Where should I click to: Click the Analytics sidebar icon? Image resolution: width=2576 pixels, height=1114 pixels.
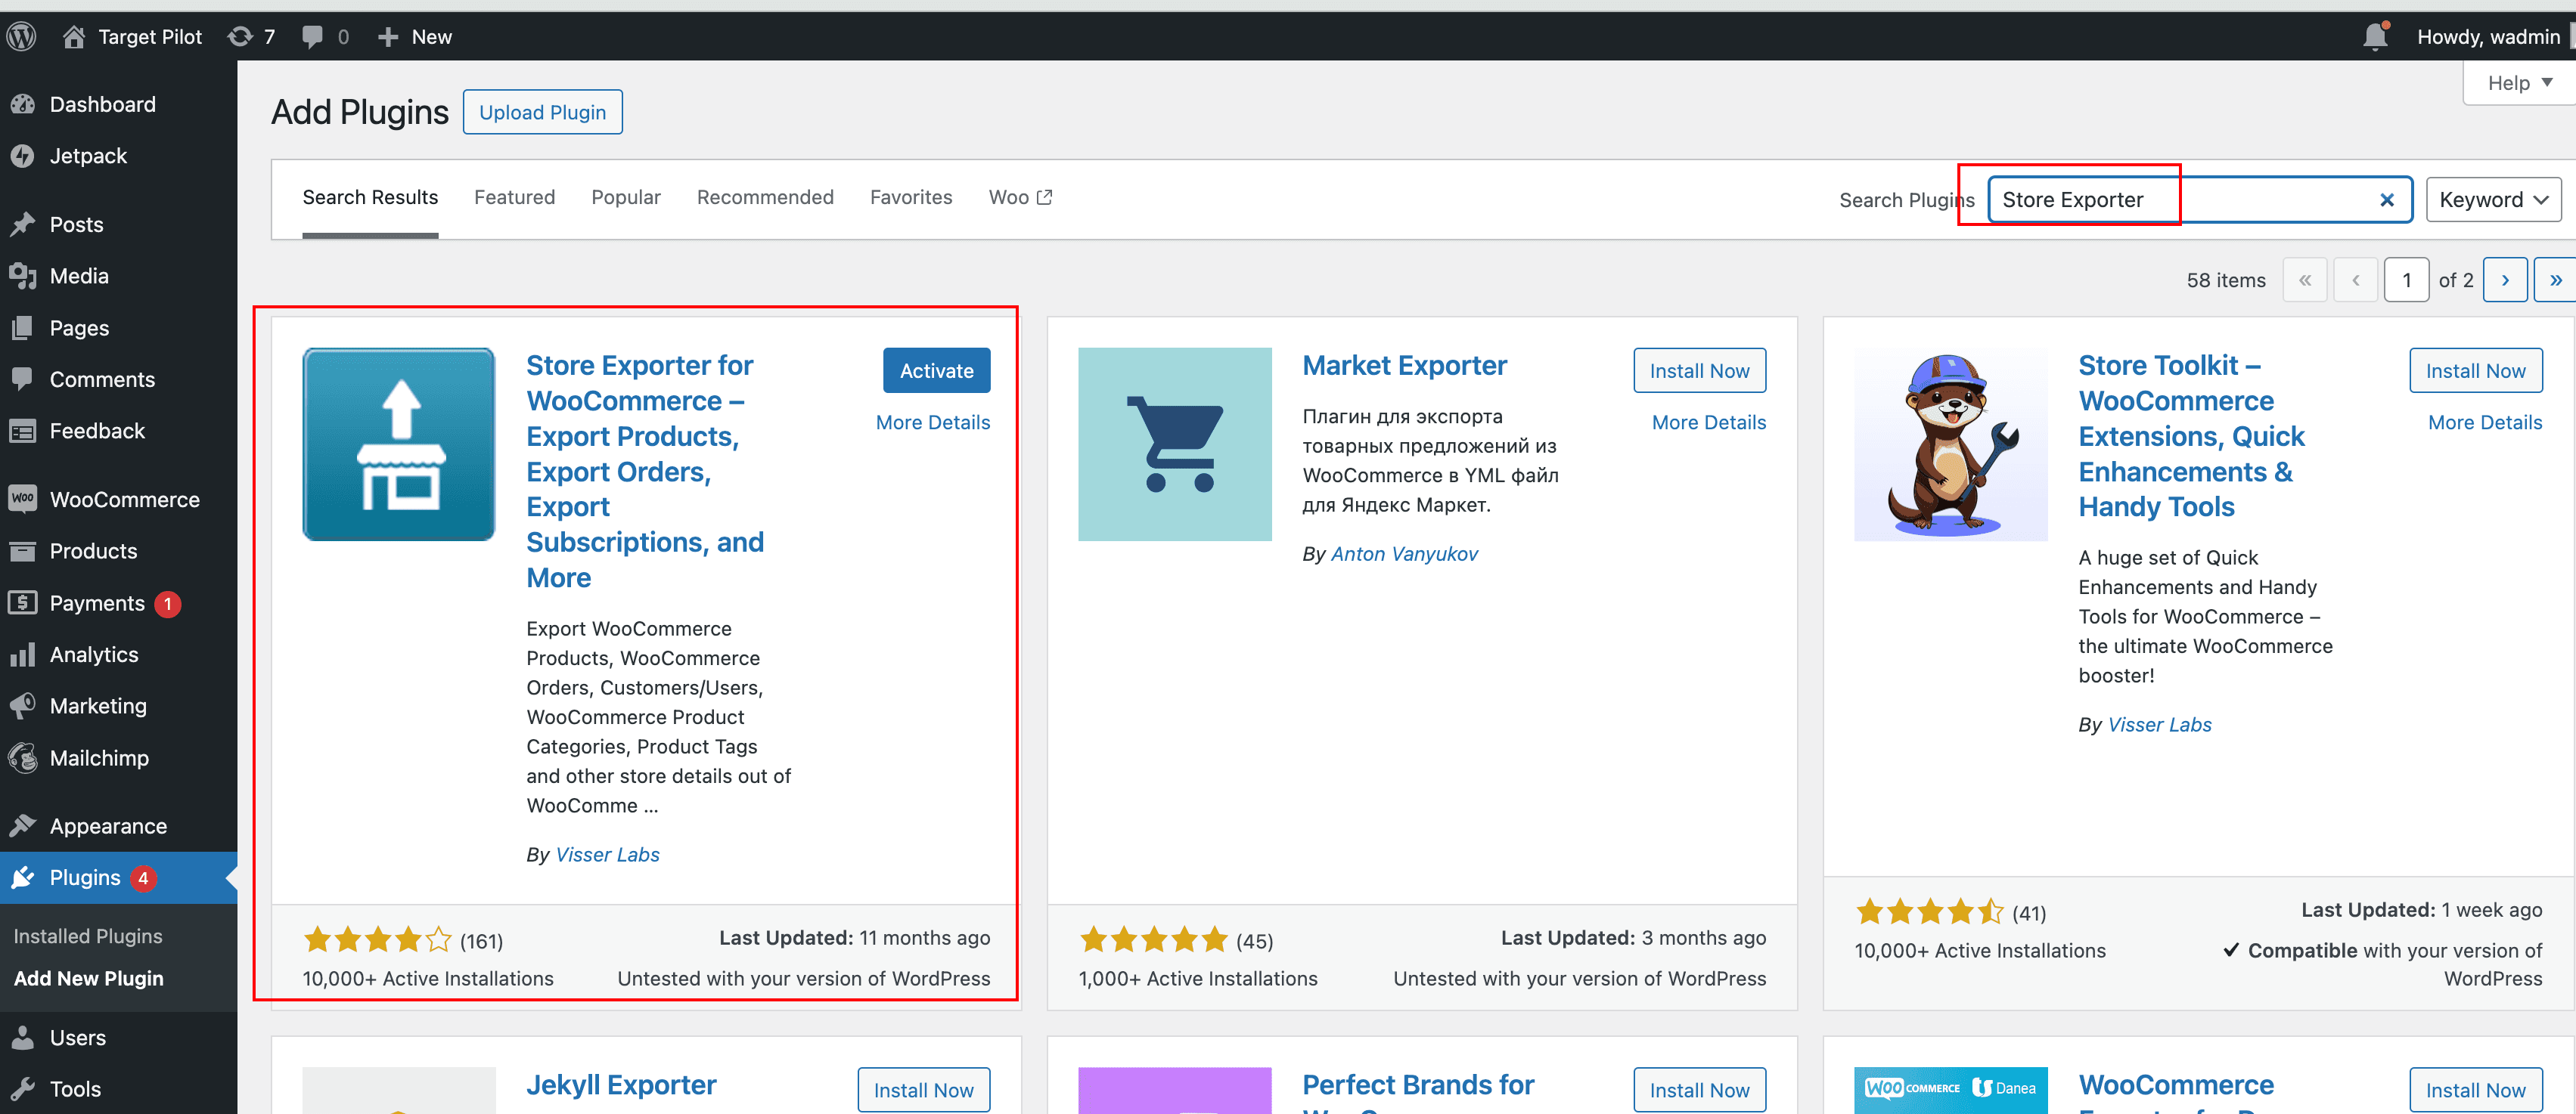25,654
